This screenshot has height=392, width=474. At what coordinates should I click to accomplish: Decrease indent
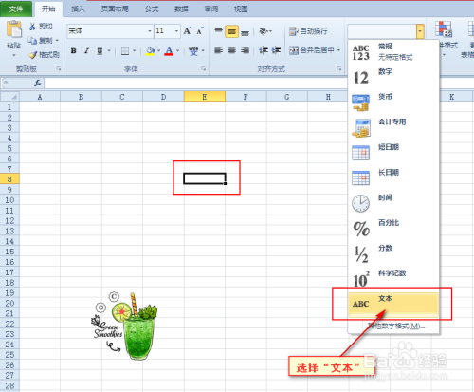(264, 50)
